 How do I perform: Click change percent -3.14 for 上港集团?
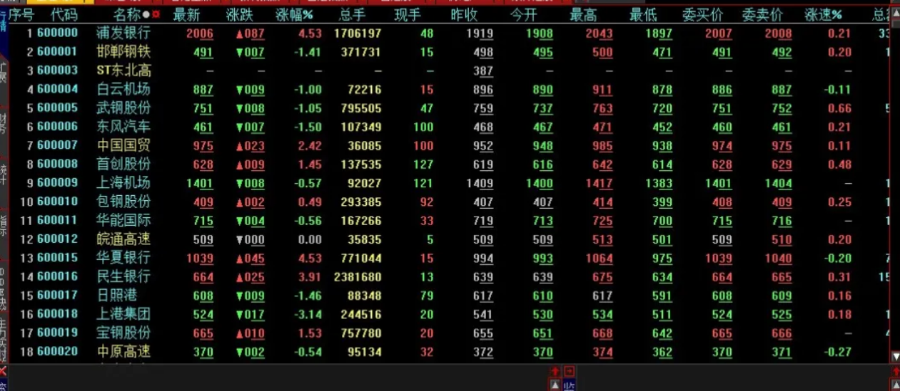tap(308, 314)
